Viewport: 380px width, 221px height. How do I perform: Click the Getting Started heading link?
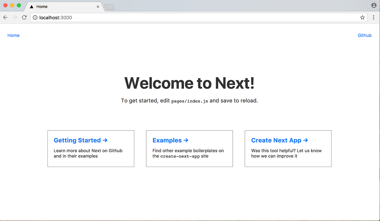[x=77, y=140]
